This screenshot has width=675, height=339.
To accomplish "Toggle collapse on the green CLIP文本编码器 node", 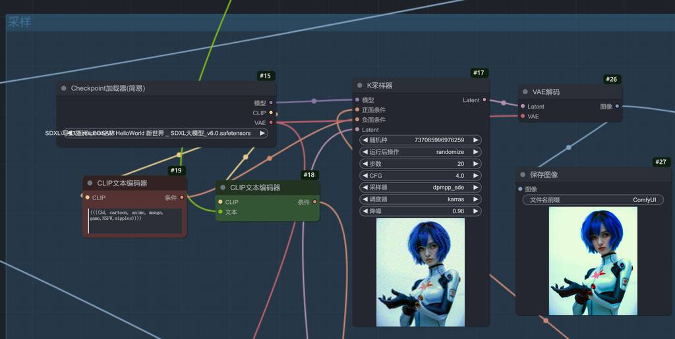I will click(x=223, y=188).
